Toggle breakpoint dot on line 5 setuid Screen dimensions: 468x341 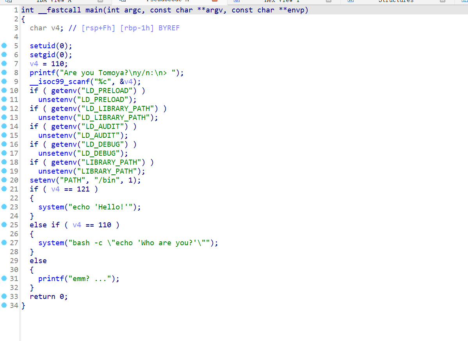(4, 46)
